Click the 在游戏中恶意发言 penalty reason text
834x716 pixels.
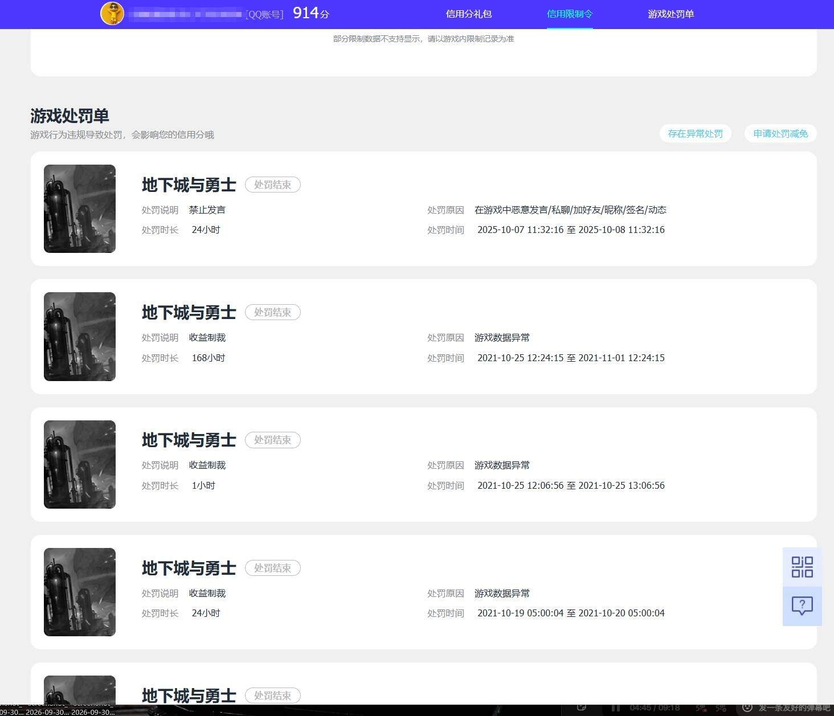click(570, 210)
